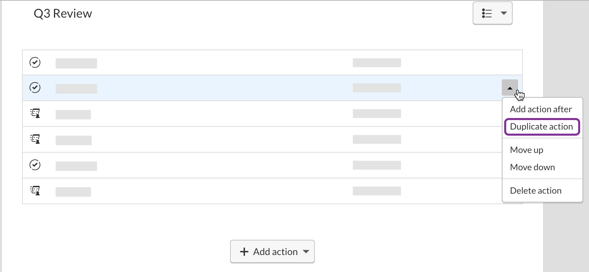Choose Add action after from menu
This screenshot has width=589, height=272.
click(x=541, y=109)
